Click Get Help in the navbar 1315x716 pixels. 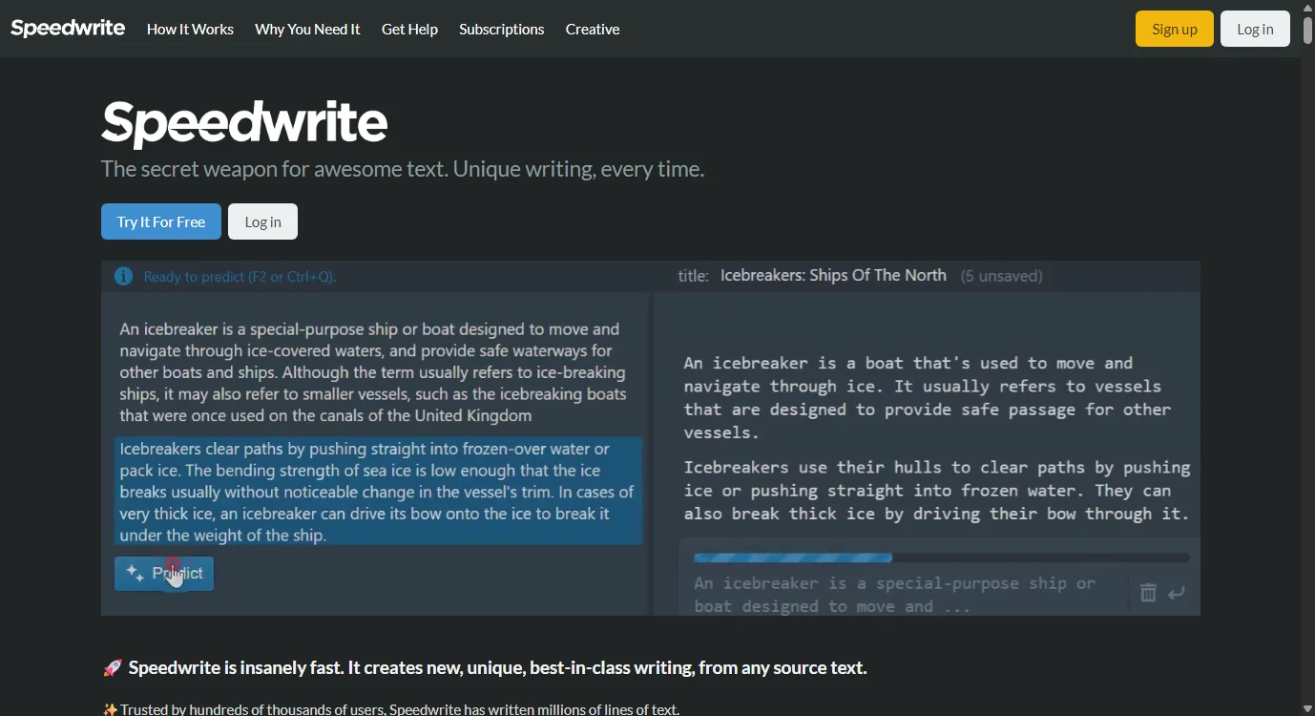[409, 29]
